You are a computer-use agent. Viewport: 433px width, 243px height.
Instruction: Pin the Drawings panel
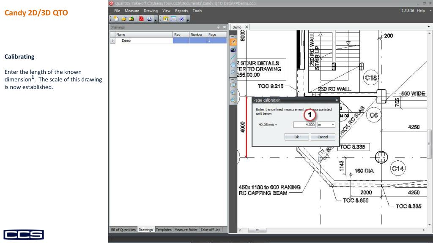point(218,27)
